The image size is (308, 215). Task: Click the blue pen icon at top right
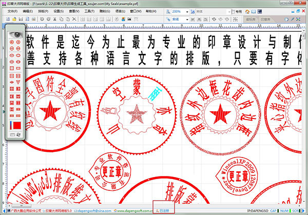pos(293,19)
